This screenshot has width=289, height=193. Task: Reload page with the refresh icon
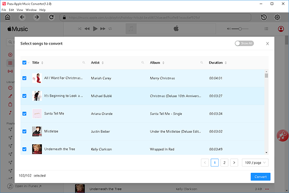[x=52, y=17]
